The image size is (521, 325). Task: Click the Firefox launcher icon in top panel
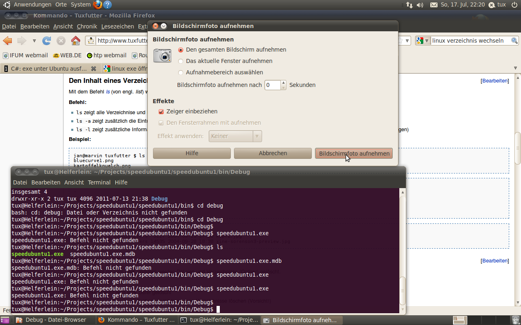(98, 5)
